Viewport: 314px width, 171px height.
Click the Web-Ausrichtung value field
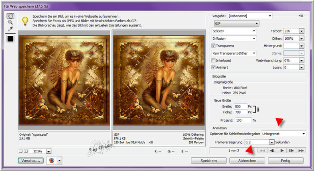click(292, 60)
